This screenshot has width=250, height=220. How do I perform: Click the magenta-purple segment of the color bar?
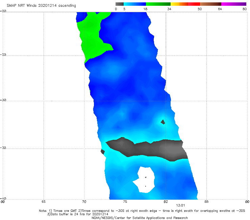tap(234, 4)
